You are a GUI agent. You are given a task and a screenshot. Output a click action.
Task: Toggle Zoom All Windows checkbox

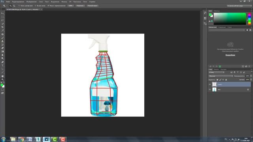[x=36, y=6]
